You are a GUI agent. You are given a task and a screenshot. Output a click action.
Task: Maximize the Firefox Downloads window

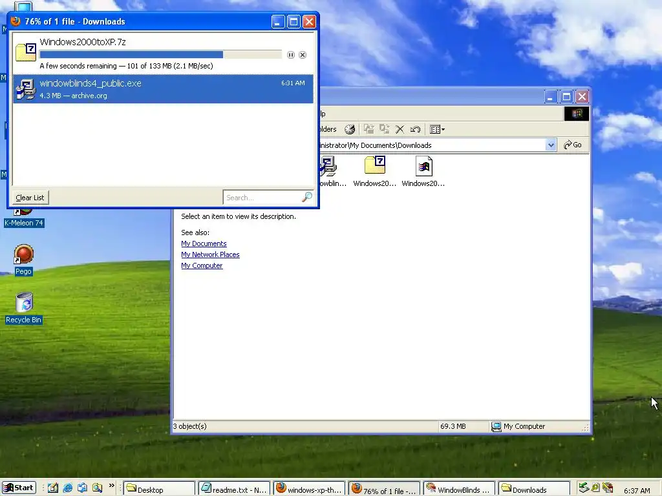click(x=294, y=21)
